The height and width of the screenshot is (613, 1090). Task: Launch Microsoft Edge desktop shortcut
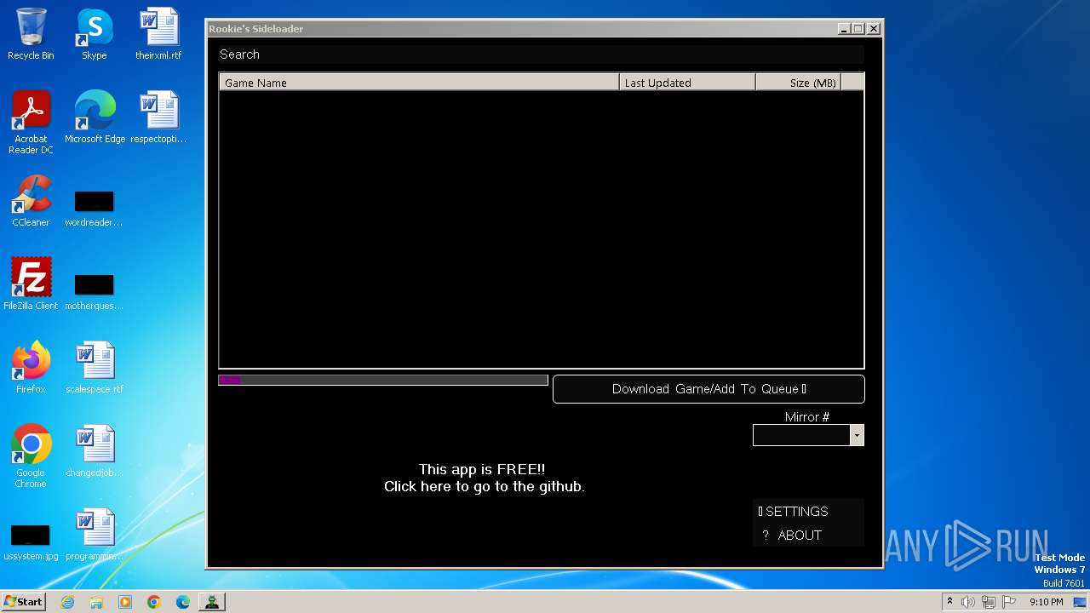pos(95,117)
